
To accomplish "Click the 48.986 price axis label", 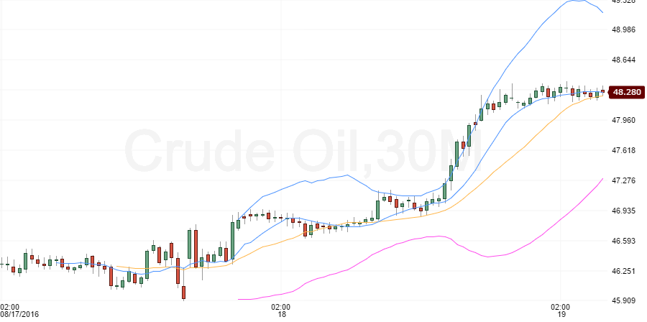I will (x=623, y=29).
